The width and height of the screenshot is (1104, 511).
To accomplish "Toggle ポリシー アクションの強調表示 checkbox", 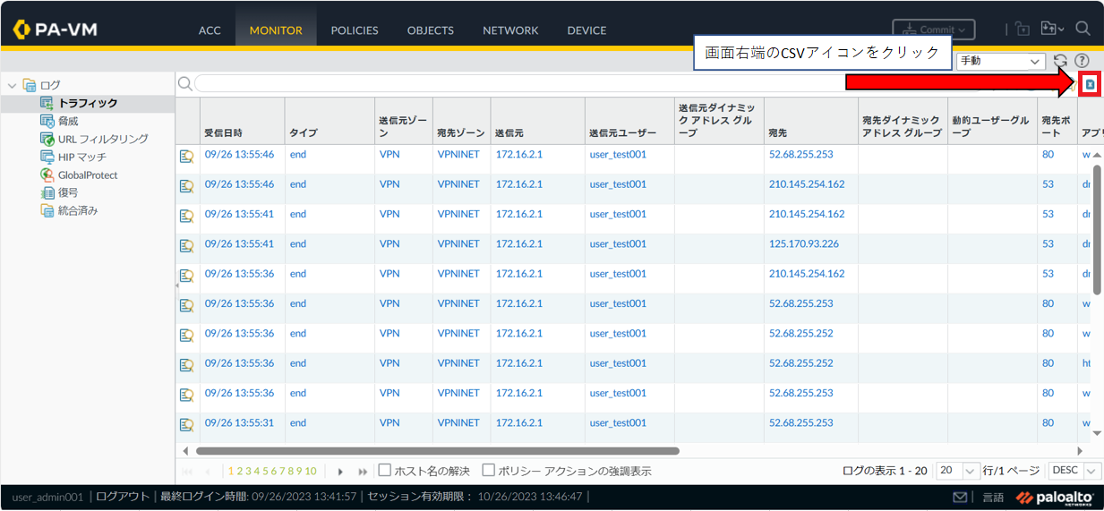I will [x=489, y=471].
